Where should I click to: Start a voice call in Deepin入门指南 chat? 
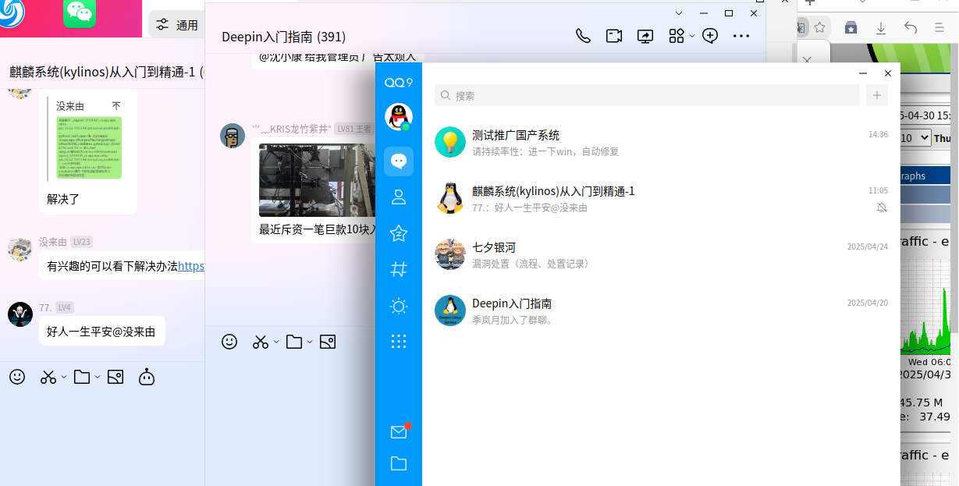coord(583,36)
